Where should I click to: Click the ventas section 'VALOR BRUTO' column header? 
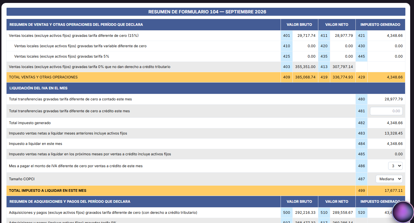(x=299, y=25)
